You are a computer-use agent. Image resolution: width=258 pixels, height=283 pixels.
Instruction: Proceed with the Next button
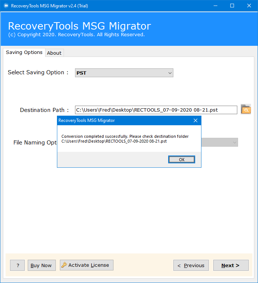click(231, 265)
